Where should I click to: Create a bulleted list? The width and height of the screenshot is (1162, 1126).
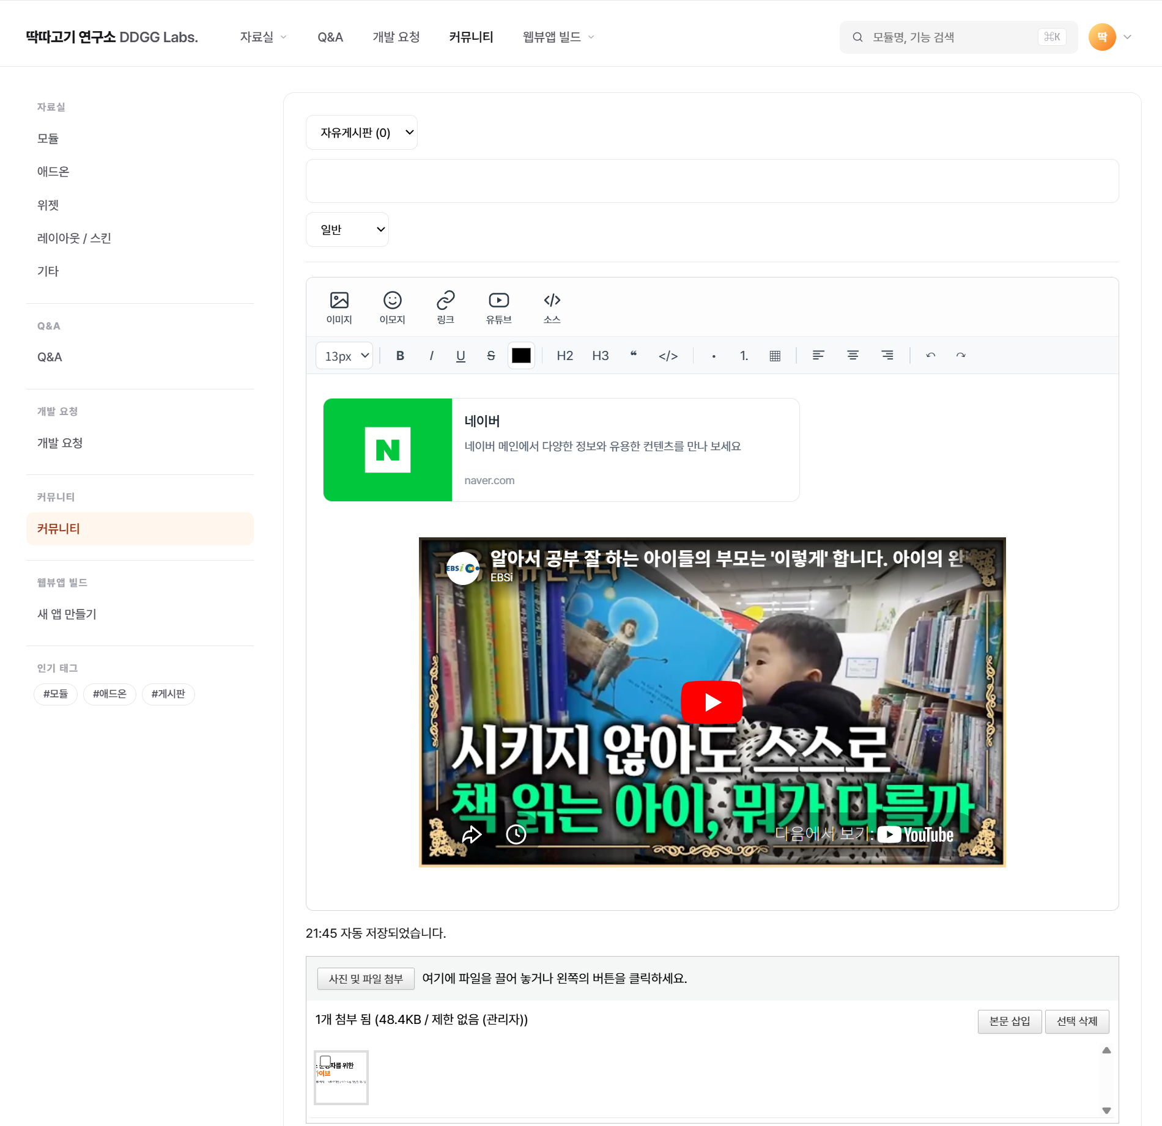click(x=714, y=356)
